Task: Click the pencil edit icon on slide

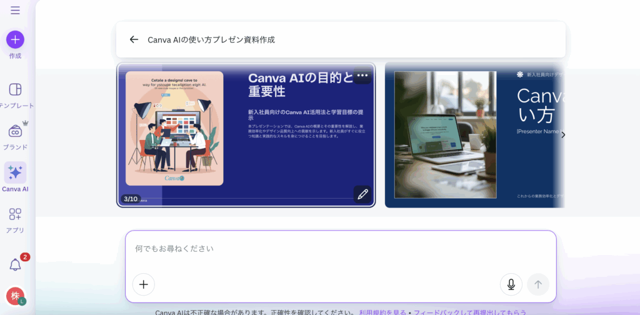Action: 362,194
